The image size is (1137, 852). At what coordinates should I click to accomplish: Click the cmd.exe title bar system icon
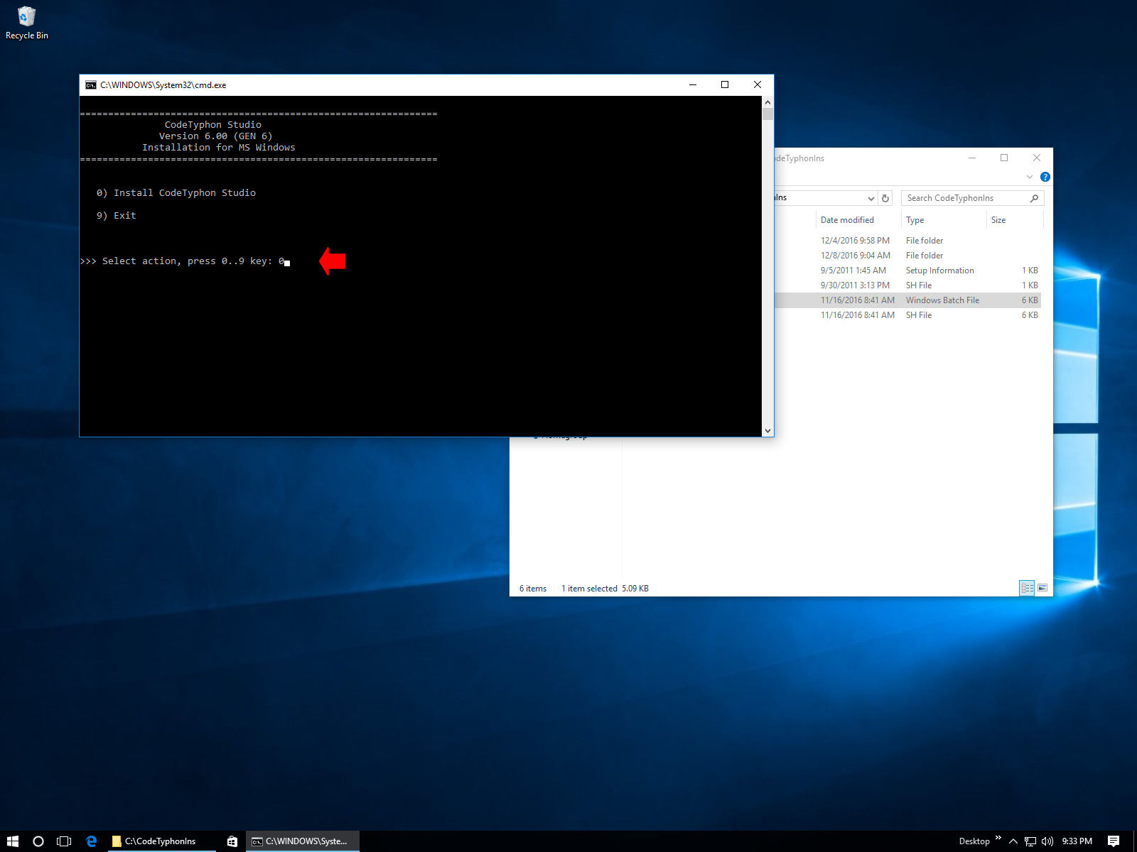click(x=91, y=84)
